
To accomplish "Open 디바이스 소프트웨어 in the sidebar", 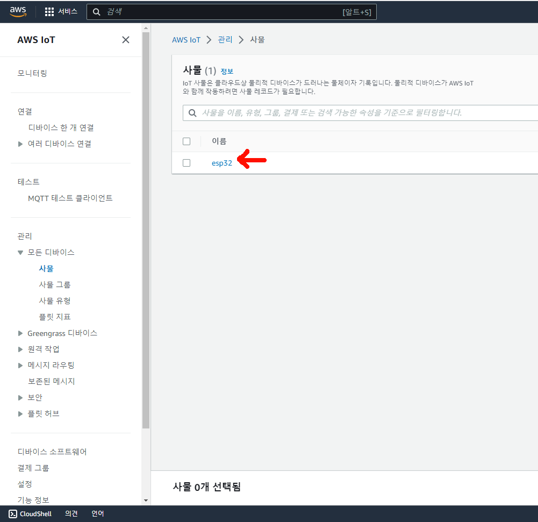I will tap(52, 452).
